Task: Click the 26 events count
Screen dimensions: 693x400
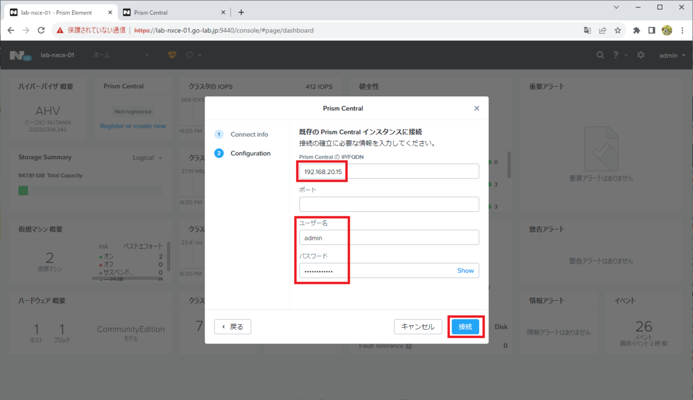Action: pyautogui.click(x=643, y=327)
